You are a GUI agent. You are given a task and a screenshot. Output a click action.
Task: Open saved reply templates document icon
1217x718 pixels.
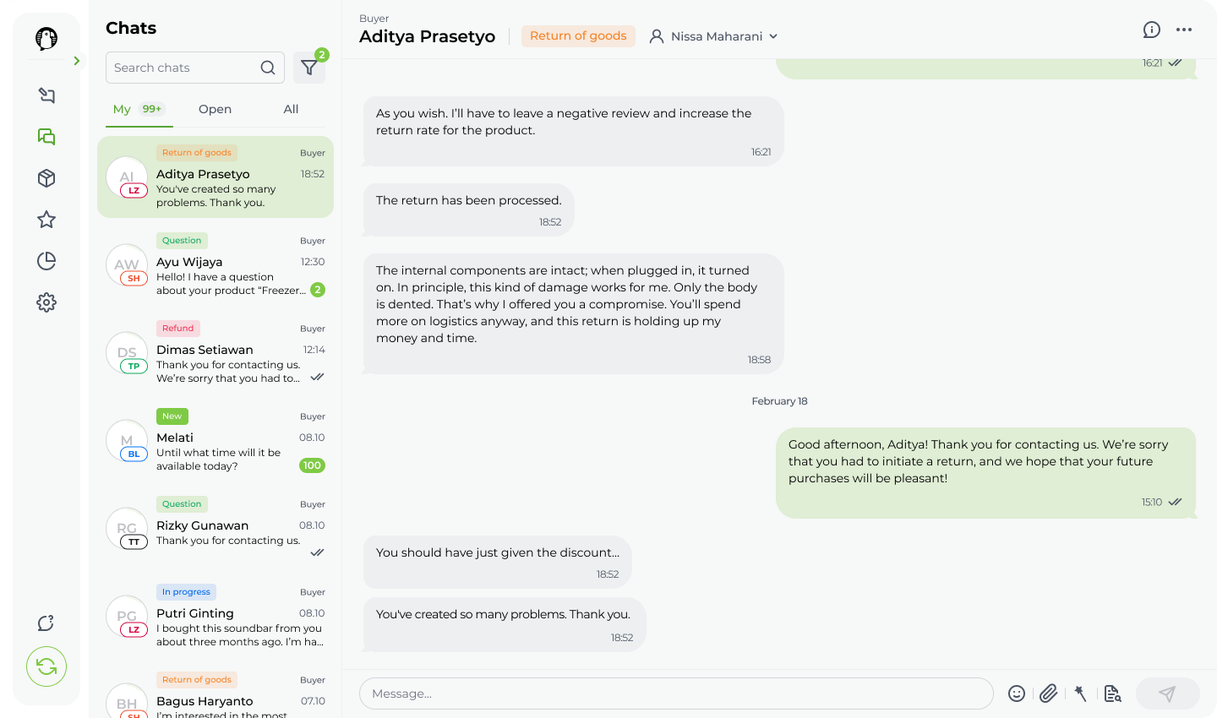1112,693
